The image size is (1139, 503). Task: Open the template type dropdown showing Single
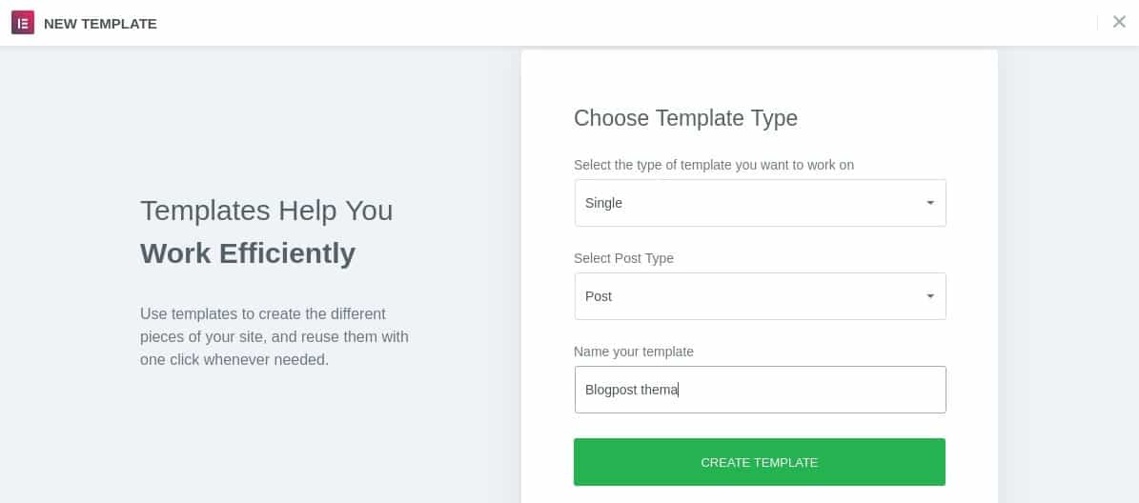[x=760, y=203]
